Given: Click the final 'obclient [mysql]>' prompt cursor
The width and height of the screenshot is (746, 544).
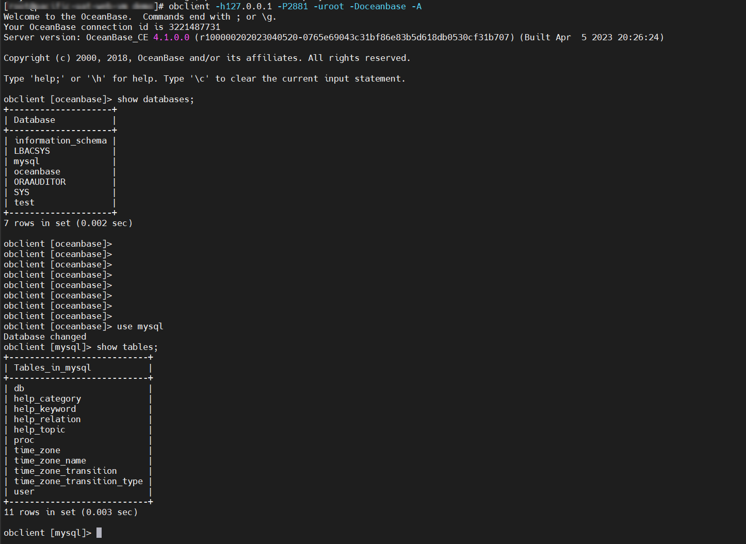Looking at the screenshot, I should 99,533.
